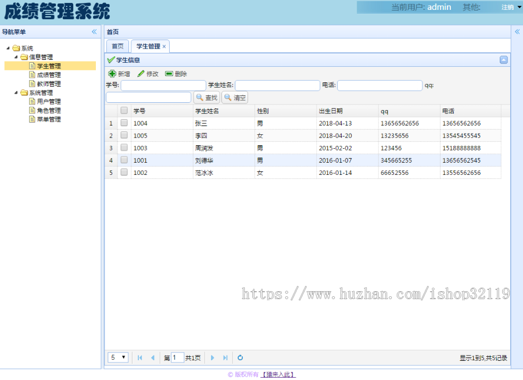Click the last page arrow icon
The width and height of the screenshot is (523, 380).
pos(225,357)
